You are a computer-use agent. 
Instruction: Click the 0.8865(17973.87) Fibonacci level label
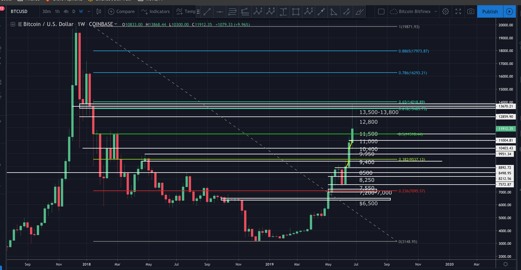coord(413,51)
